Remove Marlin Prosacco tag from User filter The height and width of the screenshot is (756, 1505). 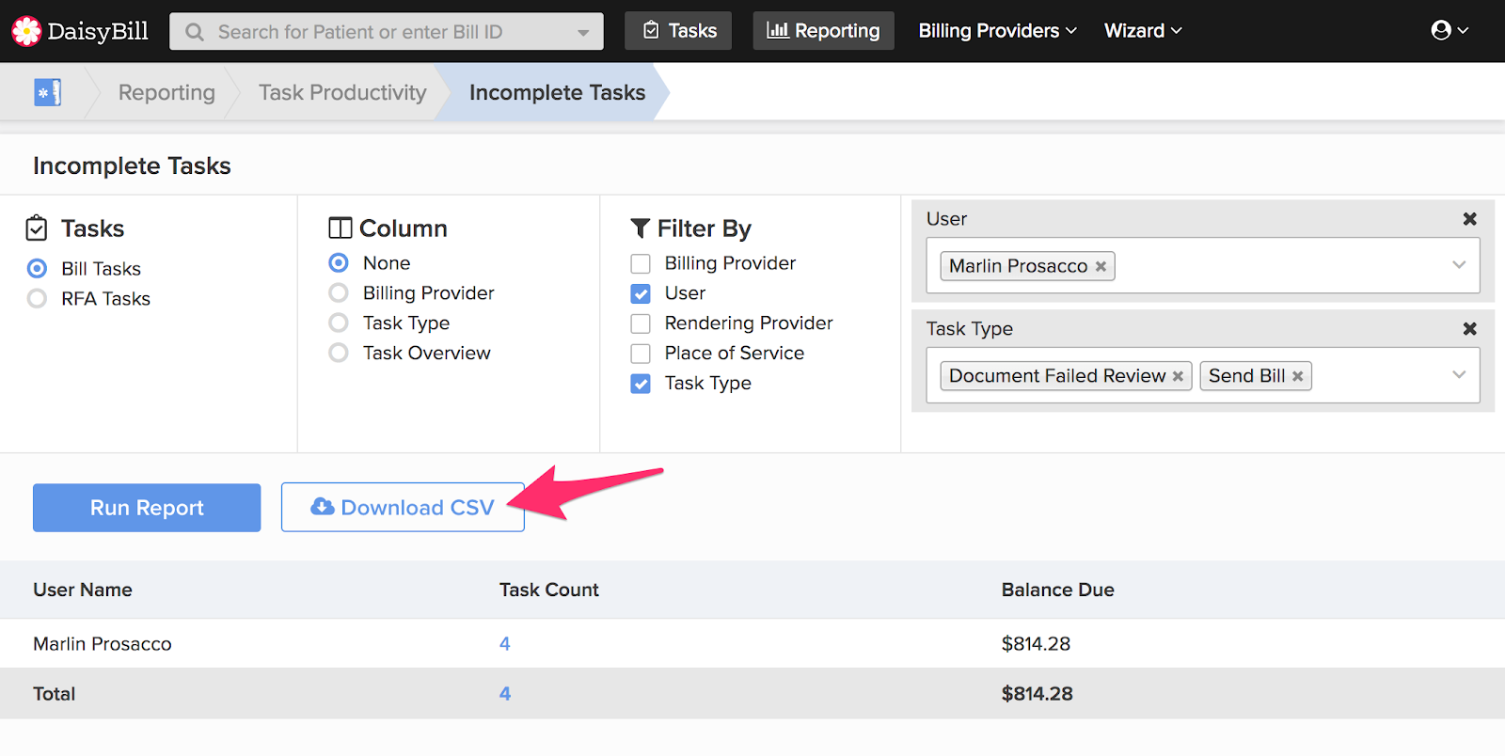click(x=1101, y=267)
